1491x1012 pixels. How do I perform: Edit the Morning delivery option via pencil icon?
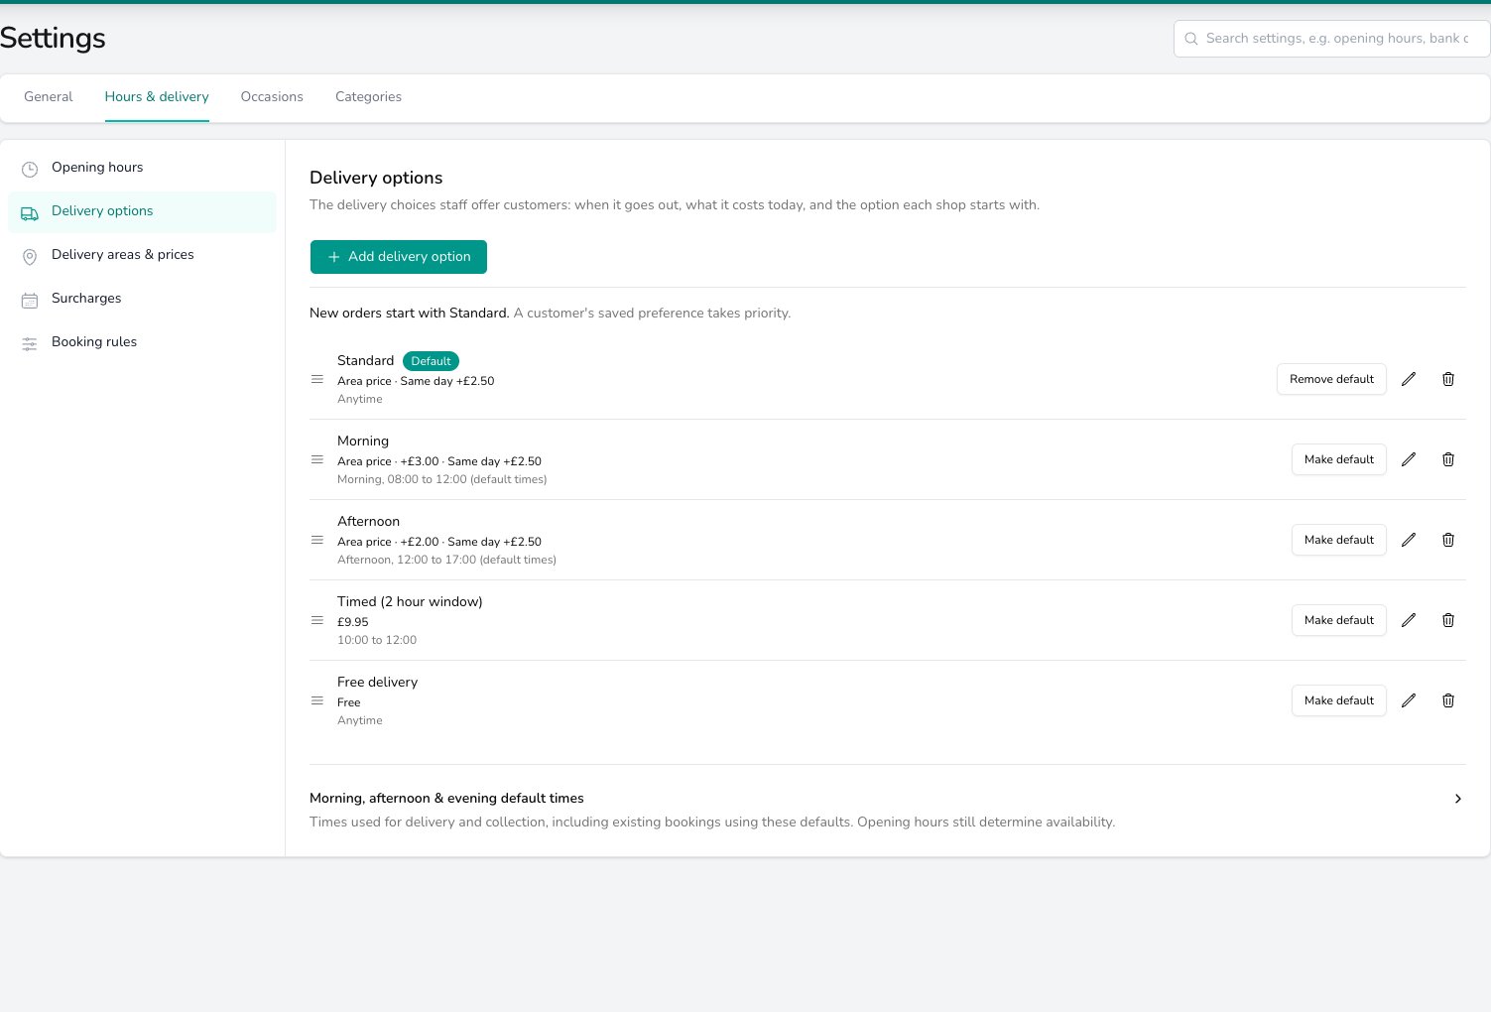[1409, 459]
